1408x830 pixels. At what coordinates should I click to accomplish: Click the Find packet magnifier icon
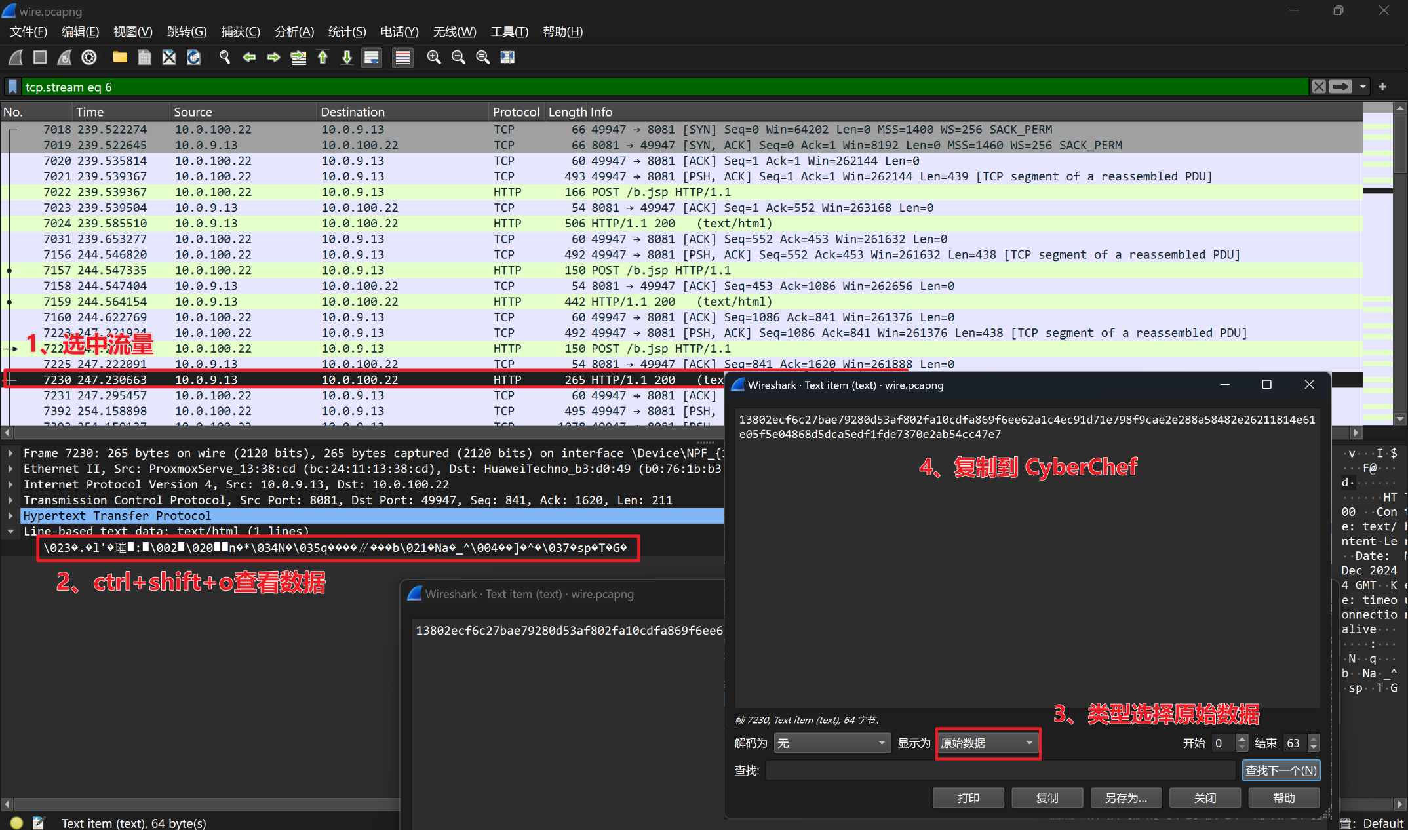coord(225,58)
